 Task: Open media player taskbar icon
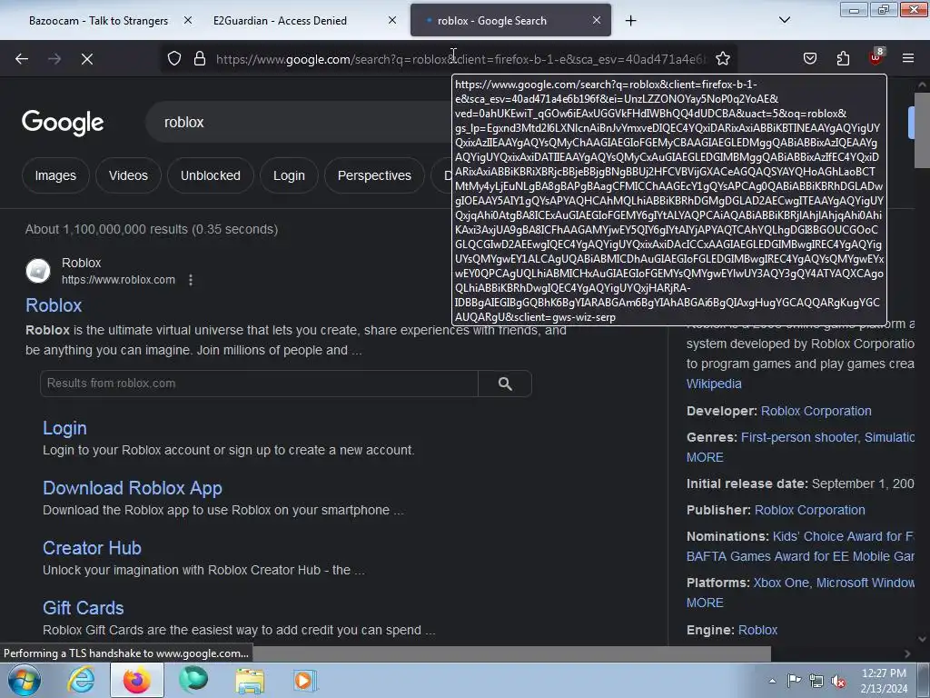(305, 680)
